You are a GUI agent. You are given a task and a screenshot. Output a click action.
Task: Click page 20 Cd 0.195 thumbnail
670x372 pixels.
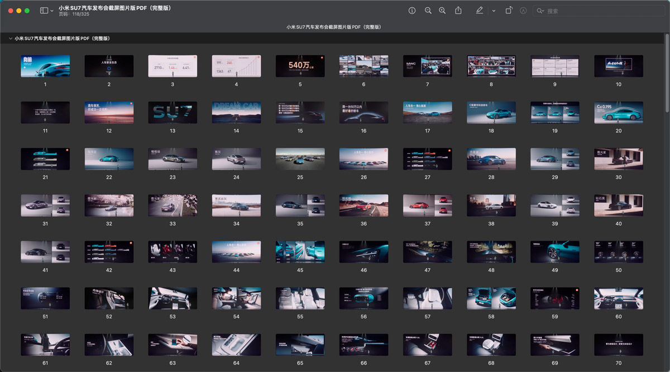pyautogui.click(x=619, y=112)
